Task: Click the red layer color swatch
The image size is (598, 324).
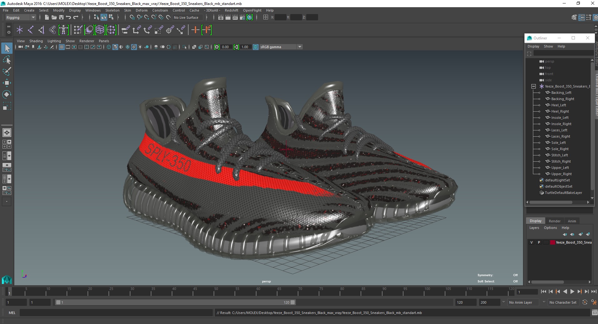Action: (x=553, y=242)
